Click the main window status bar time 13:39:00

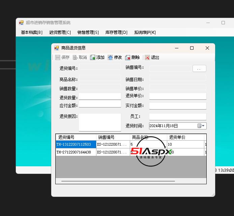coord(226,170)
